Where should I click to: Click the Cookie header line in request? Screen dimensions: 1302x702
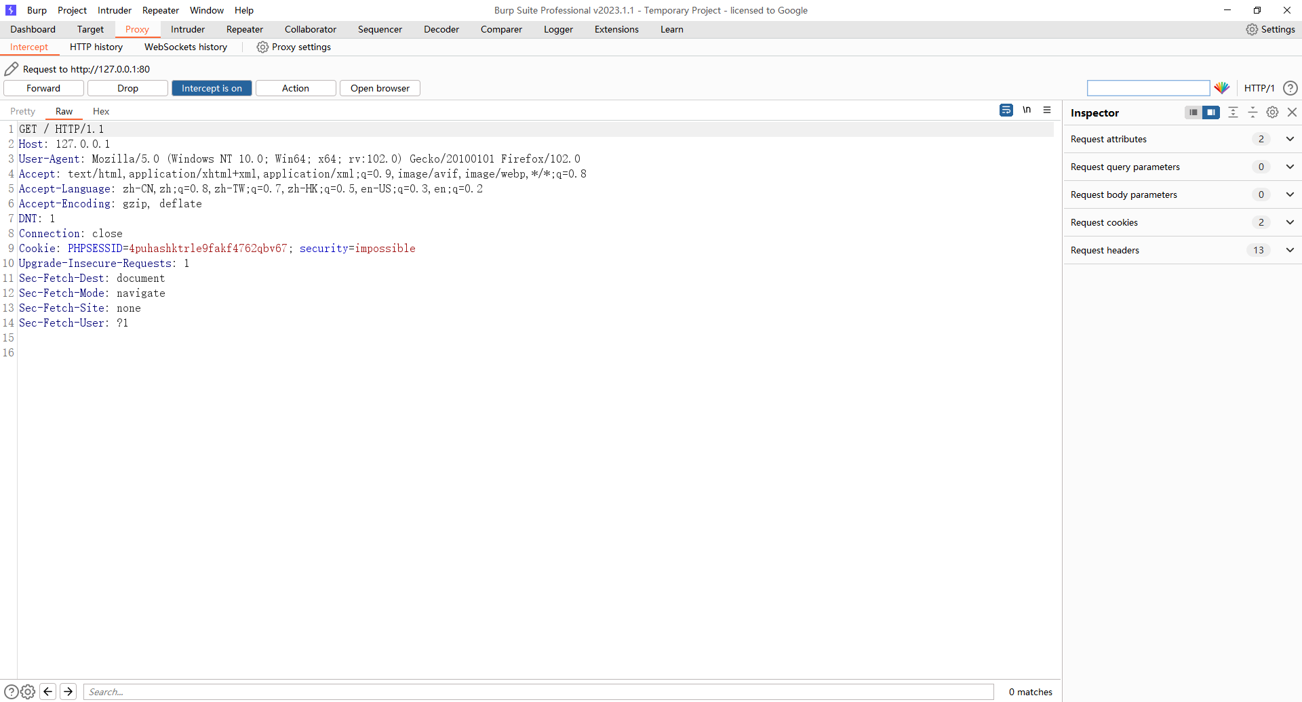pos(217,248)
